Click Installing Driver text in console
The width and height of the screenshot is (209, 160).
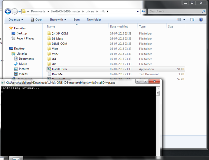pyautogui.click(x=20, y=88)
